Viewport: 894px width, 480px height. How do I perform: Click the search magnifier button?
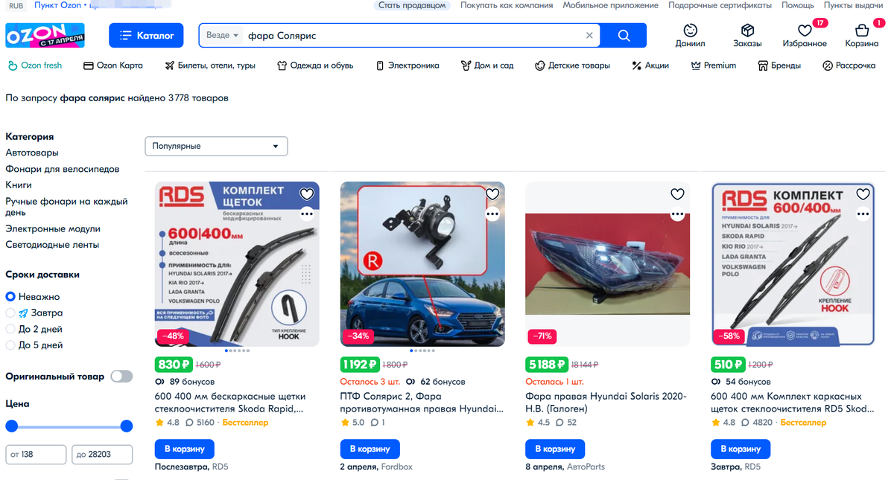click(x=624, y=36)
